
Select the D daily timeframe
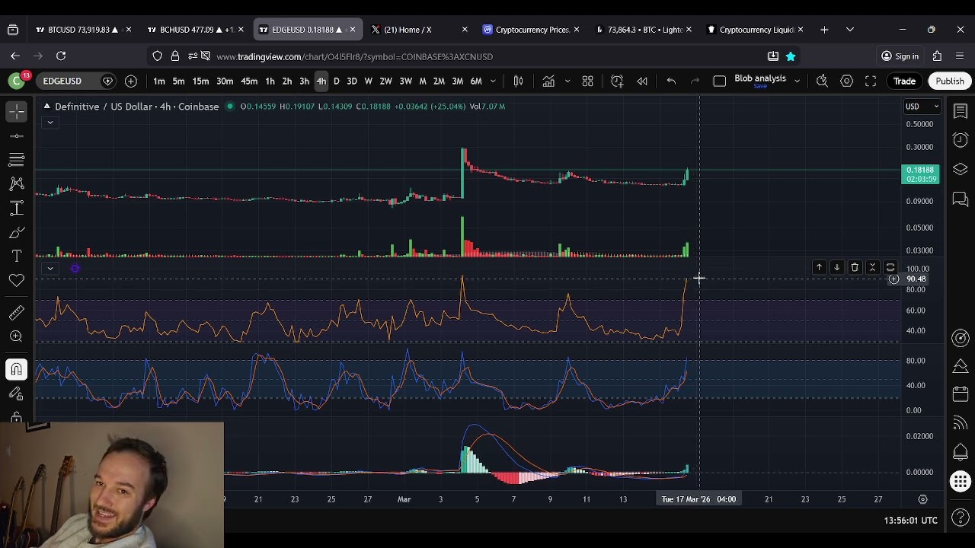tap(336, 81)
